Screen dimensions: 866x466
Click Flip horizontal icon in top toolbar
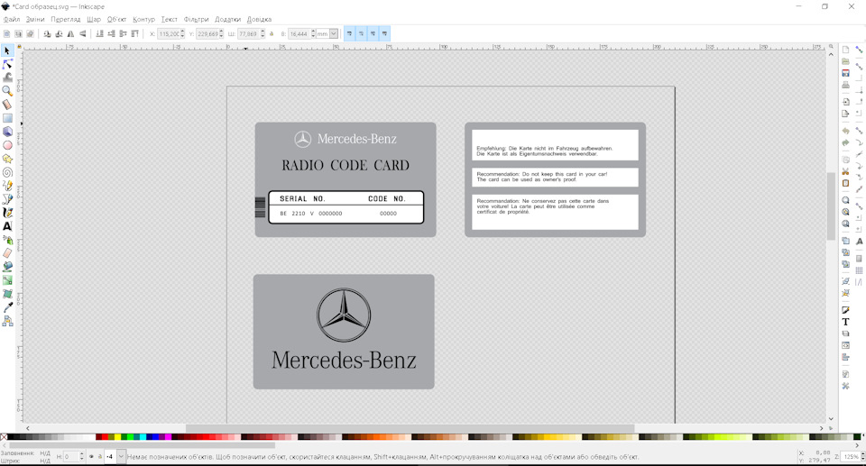[x=70, y=33]
